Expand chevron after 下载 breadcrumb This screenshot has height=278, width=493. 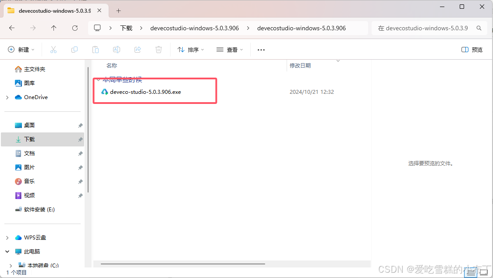[x=141, y=28]
